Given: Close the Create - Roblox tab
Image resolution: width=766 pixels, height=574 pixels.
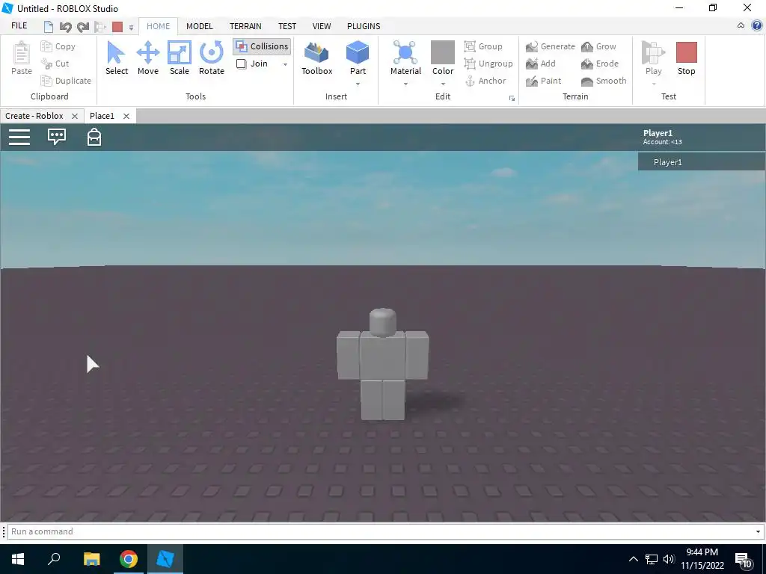Looking at the screenshot, I should pyautogui.click(x=75, y=116).
